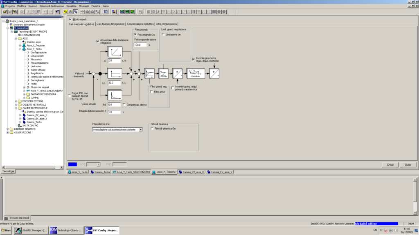
Task: Switch to SIMATIC Manager in taskbar
Action: pos(31,230)
